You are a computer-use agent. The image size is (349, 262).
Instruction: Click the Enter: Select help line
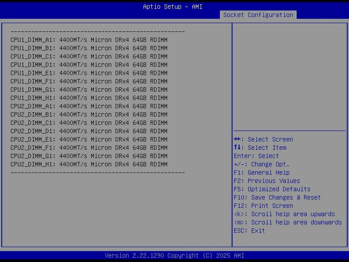[x=256, y=156]
